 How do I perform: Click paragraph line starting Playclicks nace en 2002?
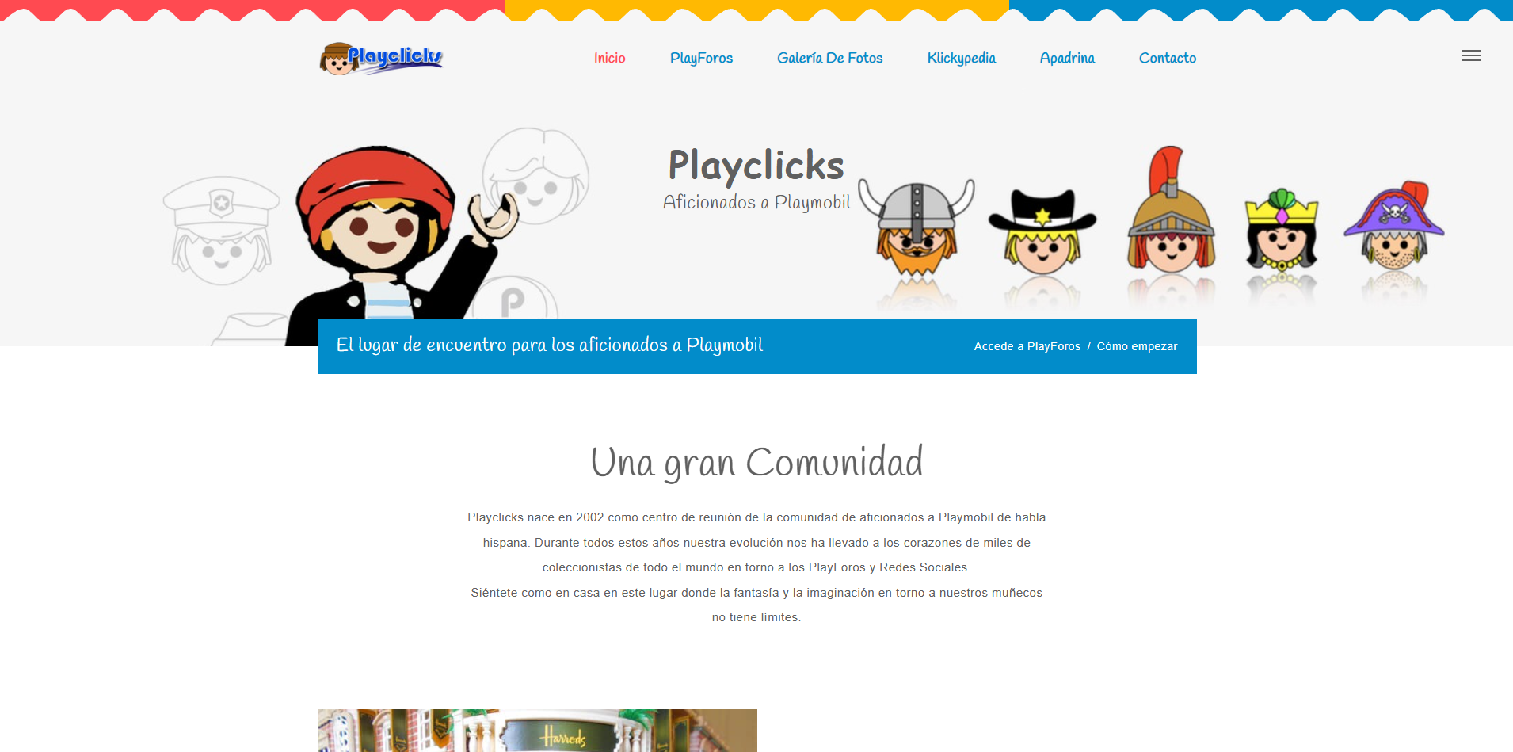pos(756,517)
